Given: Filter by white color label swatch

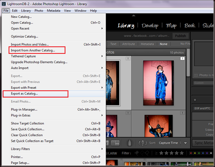Looking at the screenshot, I should click(211, 153).
